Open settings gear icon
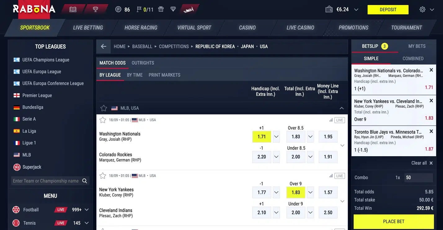Viewport: 443px width, 230px height. tap(422, 9)
